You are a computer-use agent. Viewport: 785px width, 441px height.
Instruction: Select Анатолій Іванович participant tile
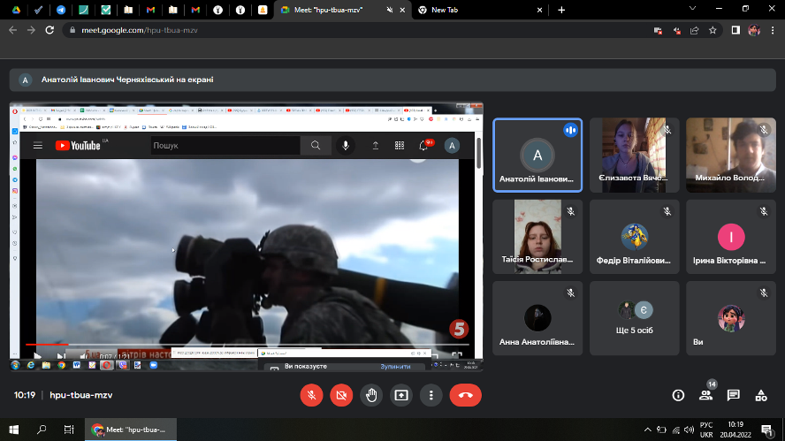click(x=537, y=155)
